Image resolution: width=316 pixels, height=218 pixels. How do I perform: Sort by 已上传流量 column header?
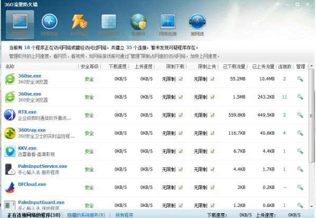click(263, 67)
